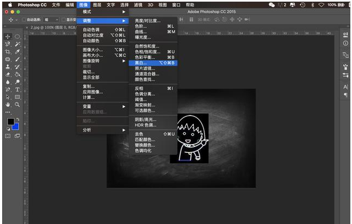Screen dimensions: 352x224
Task: Select the Paint Bucket tool
Action: 17,74
